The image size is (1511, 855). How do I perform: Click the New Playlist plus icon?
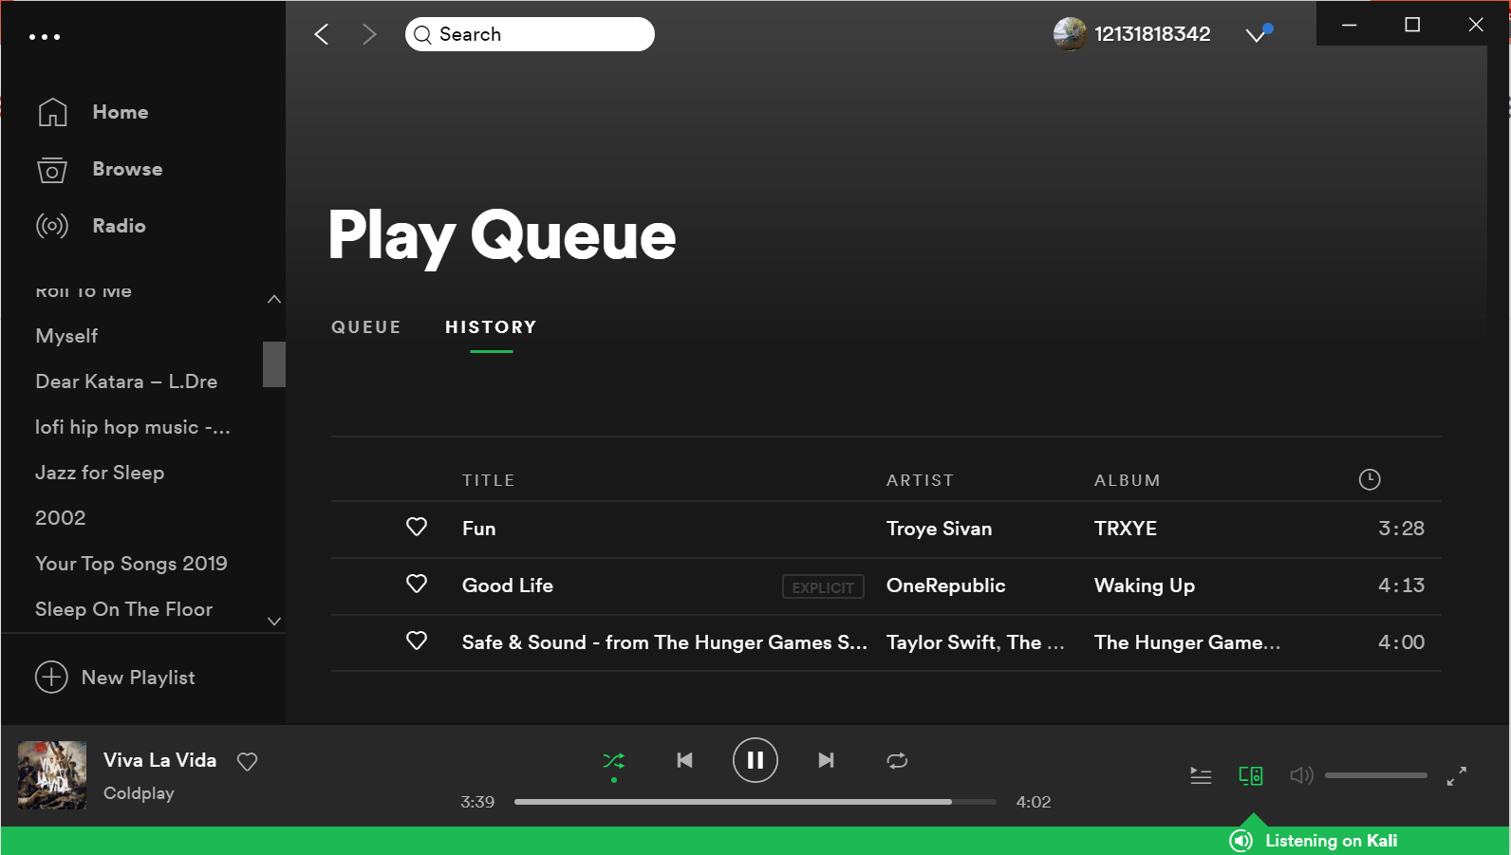point(51,678)
